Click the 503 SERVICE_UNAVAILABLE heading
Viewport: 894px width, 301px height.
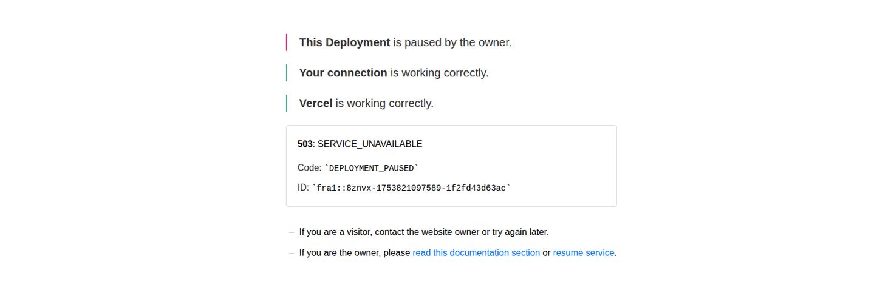click(360, 144)
